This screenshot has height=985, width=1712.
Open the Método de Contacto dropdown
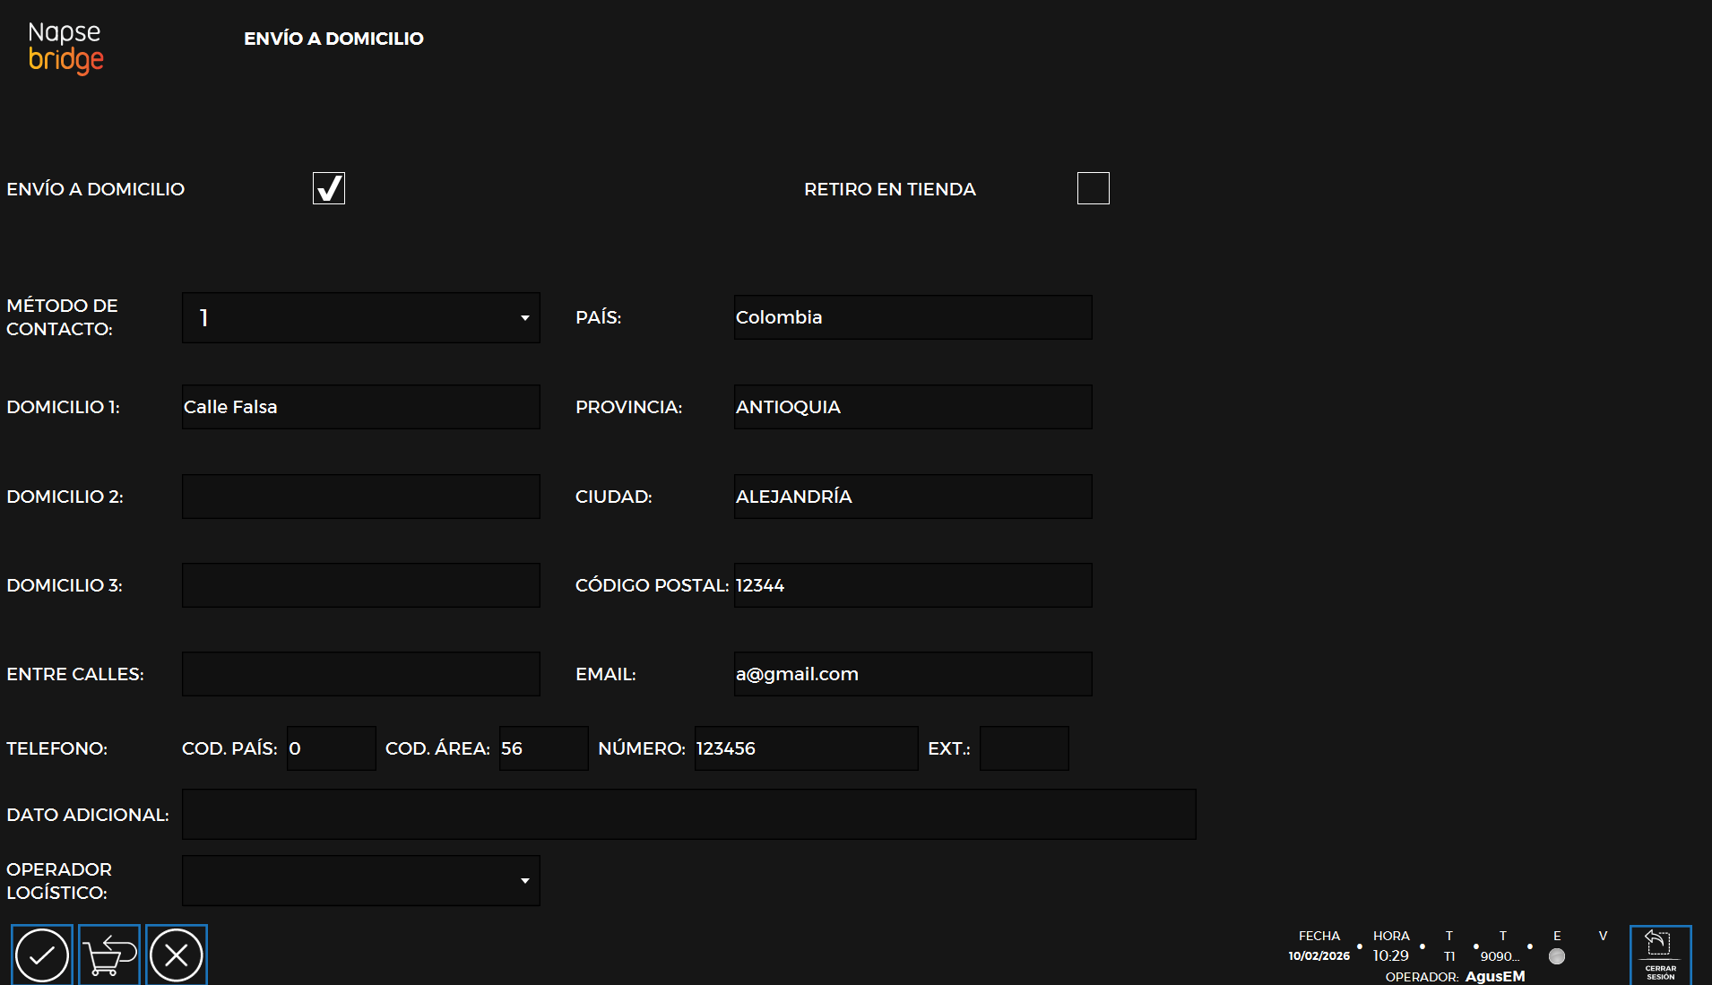[360, 317]
